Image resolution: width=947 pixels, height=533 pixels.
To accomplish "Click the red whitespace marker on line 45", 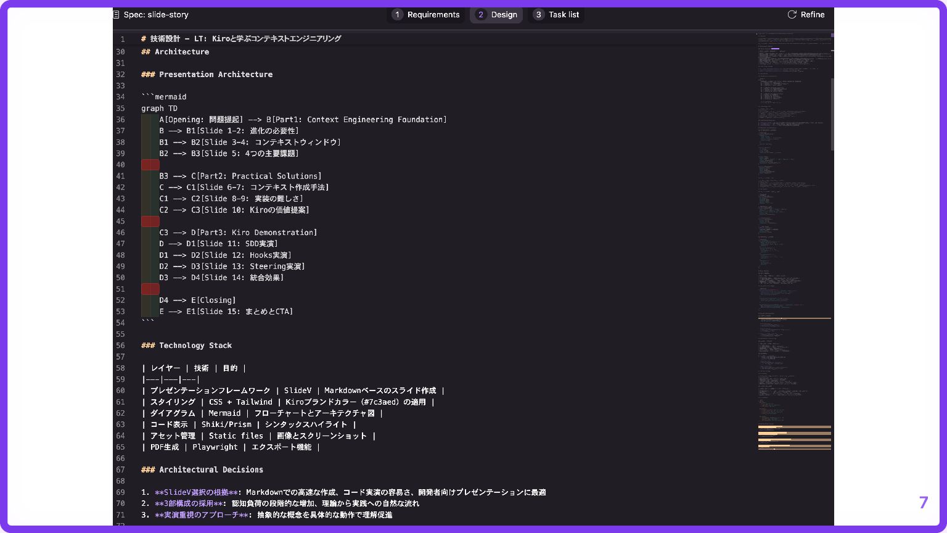I will coord(150,221).
